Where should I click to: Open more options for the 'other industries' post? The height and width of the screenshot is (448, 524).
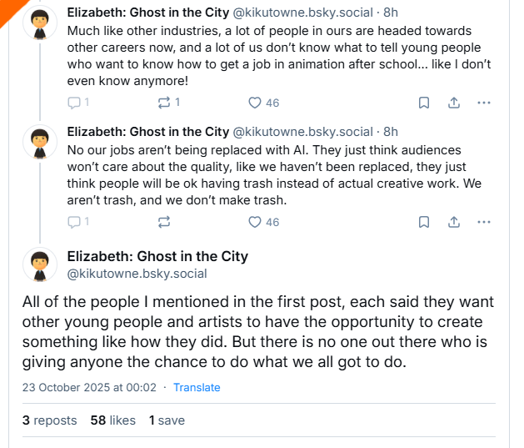click(484, 103)
